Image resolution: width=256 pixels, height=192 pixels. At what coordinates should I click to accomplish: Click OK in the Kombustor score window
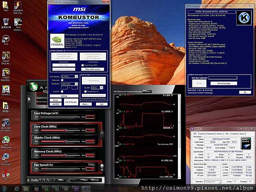click(245, 92)
